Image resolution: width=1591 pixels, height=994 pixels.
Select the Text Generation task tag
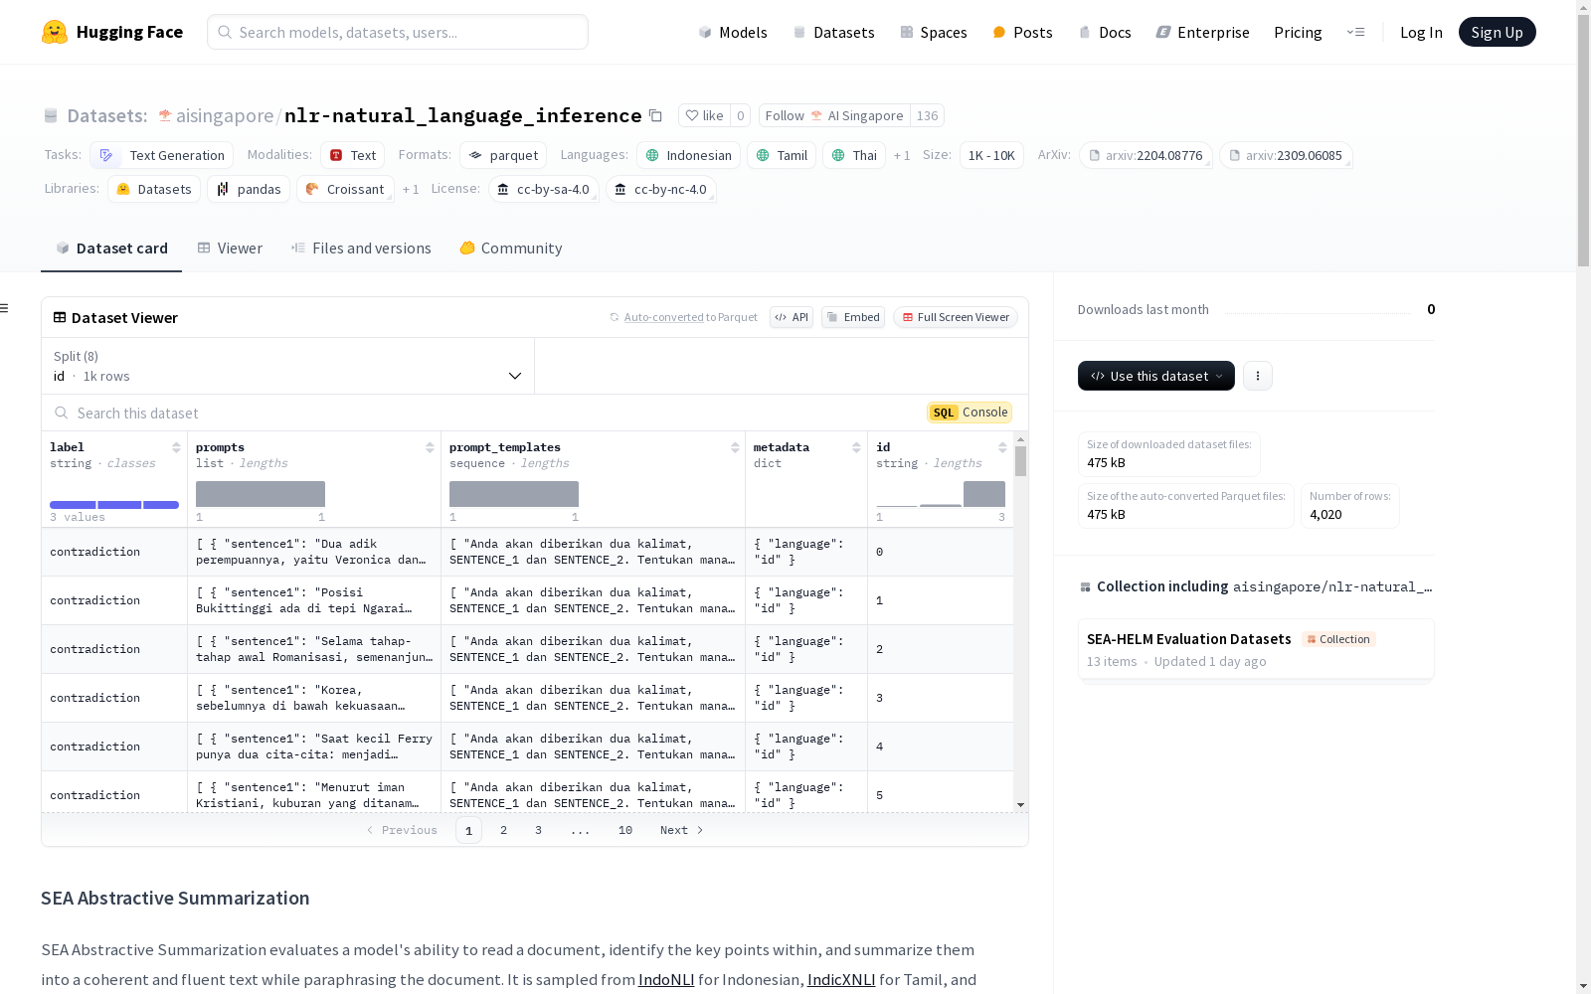162,155
